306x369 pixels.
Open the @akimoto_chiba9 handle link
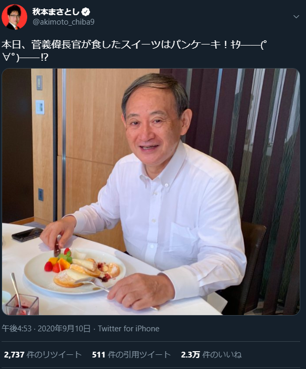pos(63,22)
